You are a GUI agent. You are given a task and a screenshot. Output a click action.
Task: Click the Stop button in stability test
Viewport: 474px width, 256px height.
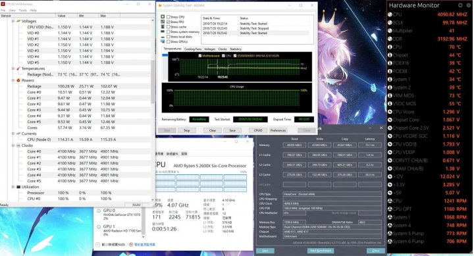tap(187, 130)
